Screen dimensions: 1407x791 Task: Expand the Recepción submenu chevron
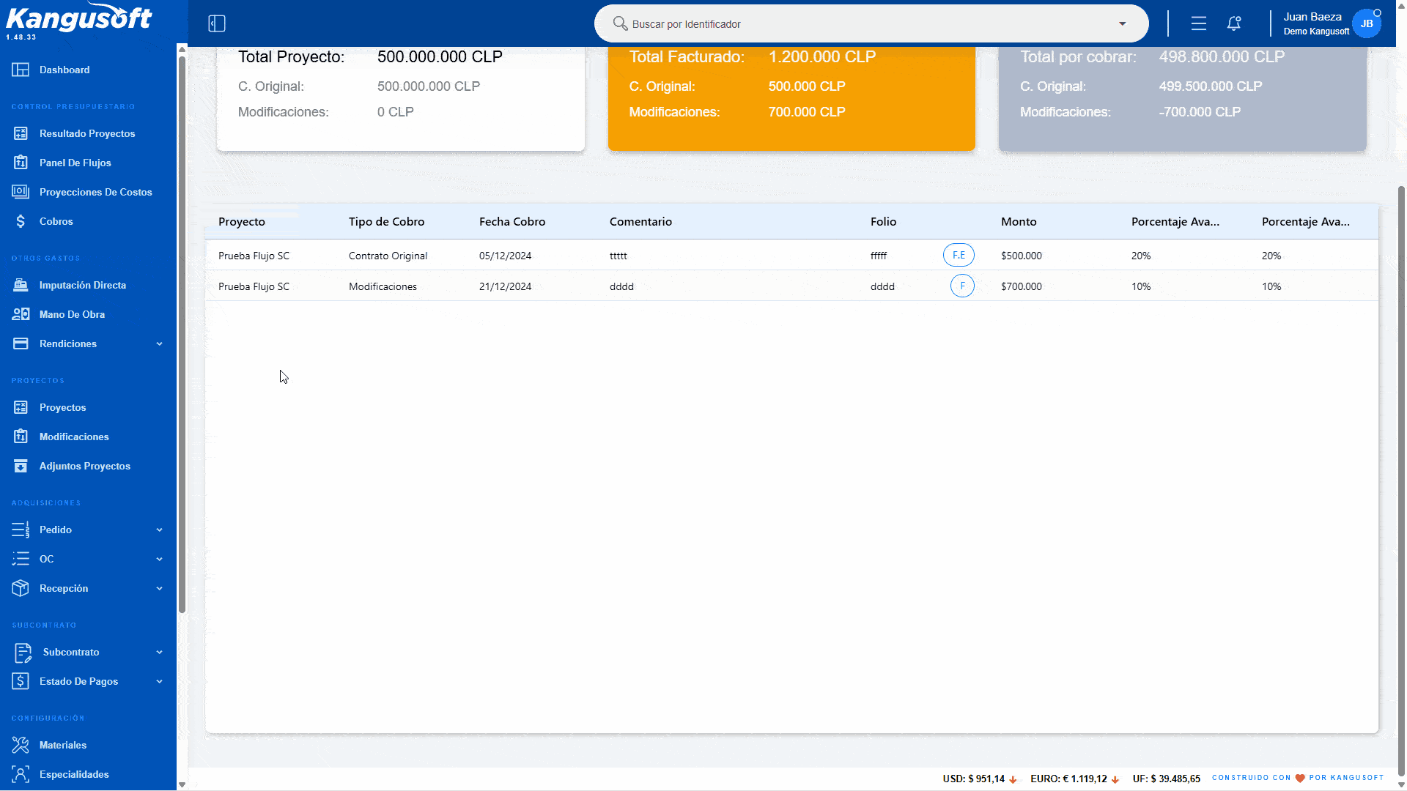(x=159, y=588)
